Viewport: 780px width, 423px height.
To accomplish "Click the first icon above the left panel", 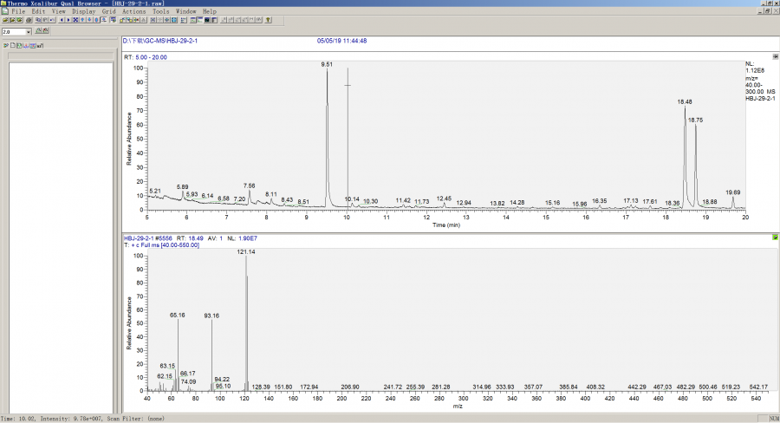I will (x=5, y=44).
